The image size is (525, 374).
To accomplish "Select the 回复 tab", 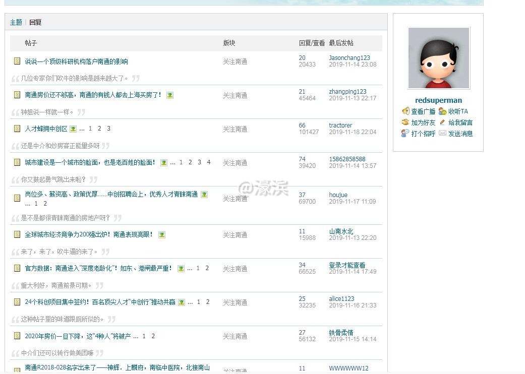I will point(35,22).
